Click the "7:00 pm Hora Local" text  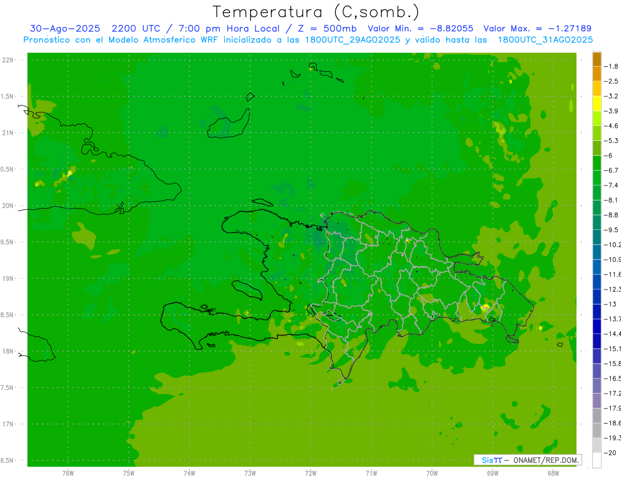click(x=229, y=29)
